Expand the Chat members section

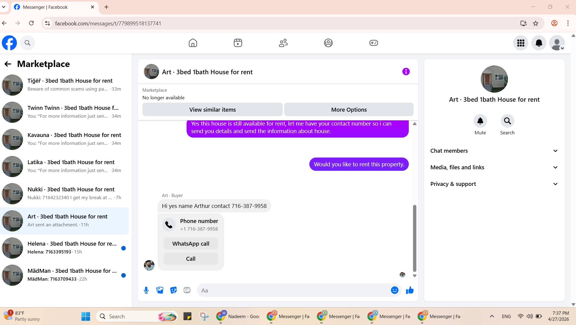coord(494,151)
